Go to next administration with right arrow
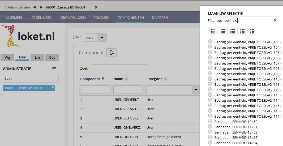Image resolution: width=283 pixels, height=146 pixels. coord(41,7)
